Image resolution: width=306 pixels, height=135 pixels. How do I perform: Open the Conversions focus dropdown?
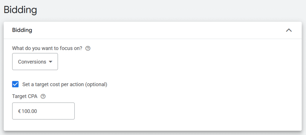click(35, 62)
